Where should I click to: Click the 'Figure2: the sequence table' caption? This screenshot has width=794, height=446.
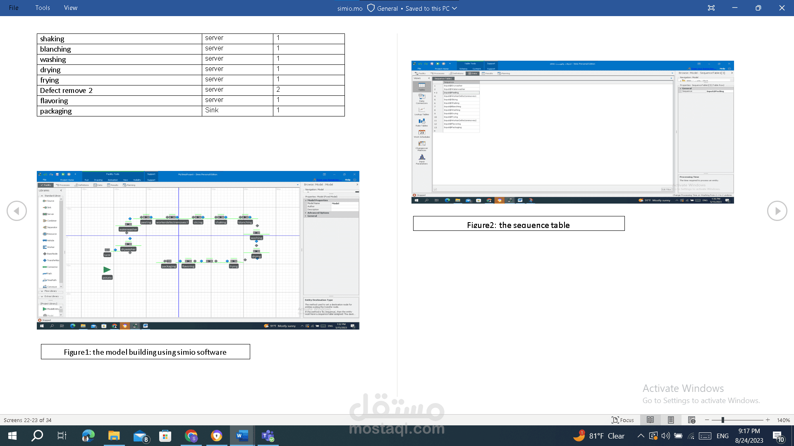519,224
